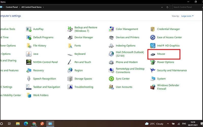Open the Security and Maintenance flag icon

click(153, 71)
